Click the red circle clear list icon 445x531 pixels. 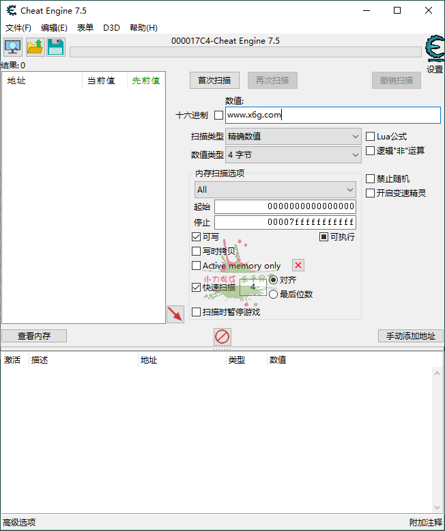(222, 336)
